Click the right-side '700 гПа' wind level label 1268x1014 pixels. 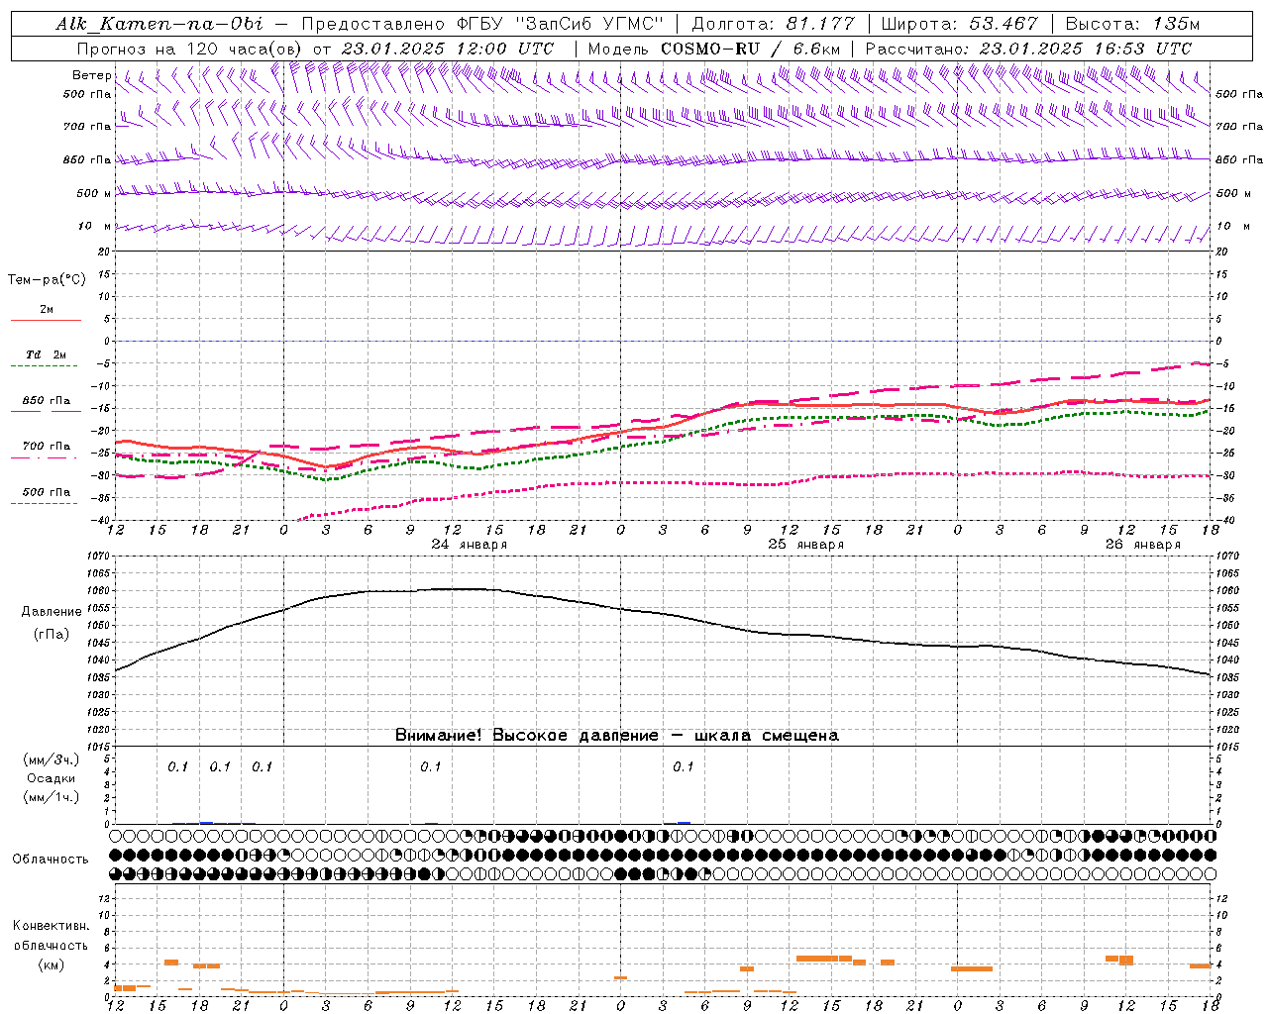tap(1239, 127)
